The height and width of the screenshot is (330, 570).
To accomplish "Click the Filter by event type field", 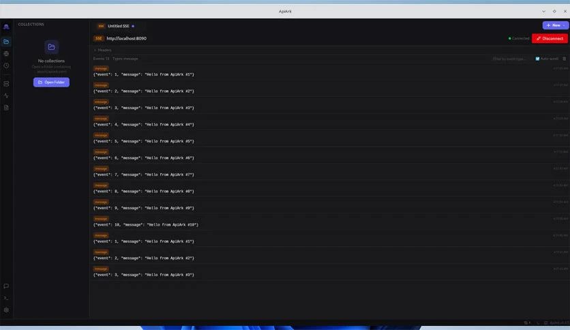I will [511, 59].
